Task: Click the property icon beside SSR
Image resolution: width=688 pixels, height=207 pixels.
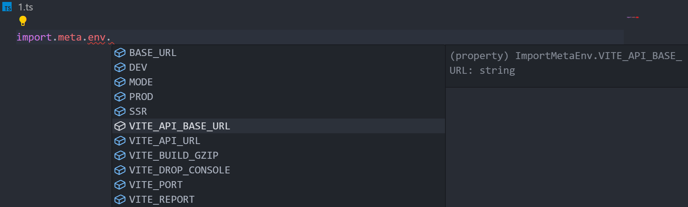Action: pos(120,111)
